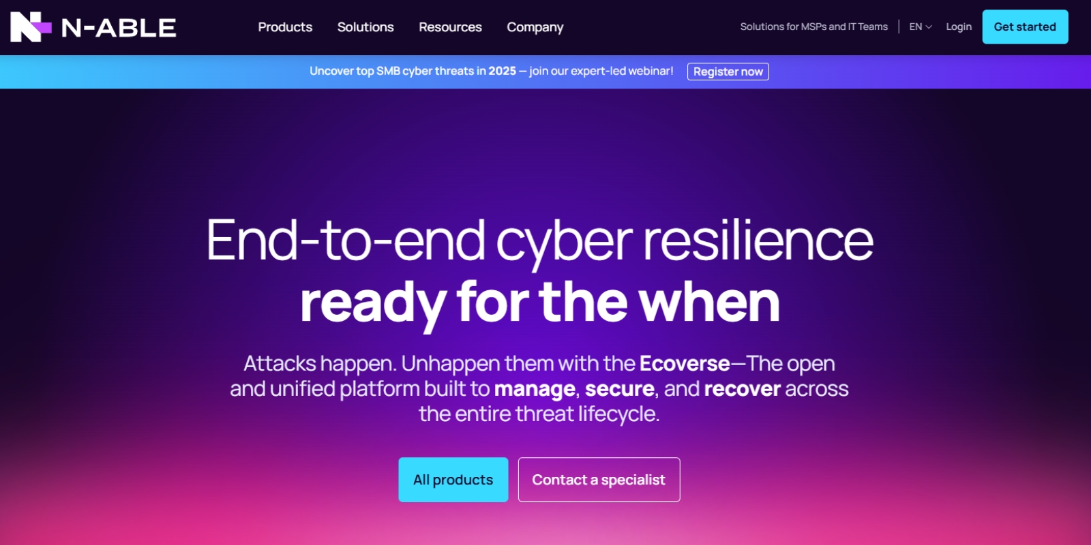
Task: Click the N-able logo icon
Action: coord(31,27)
